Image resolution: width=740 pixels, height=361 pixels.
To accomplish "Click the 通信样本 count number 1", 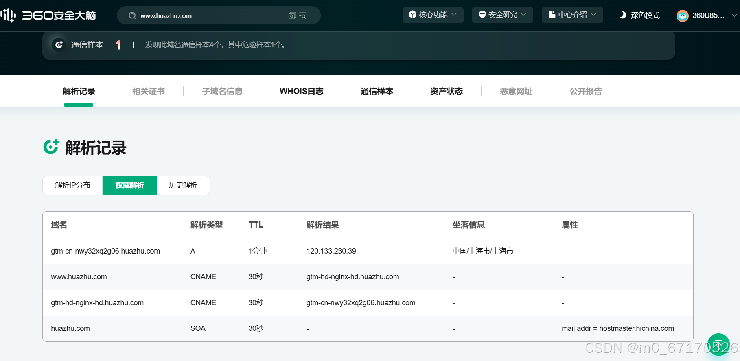I will click(x=118, y=45).
